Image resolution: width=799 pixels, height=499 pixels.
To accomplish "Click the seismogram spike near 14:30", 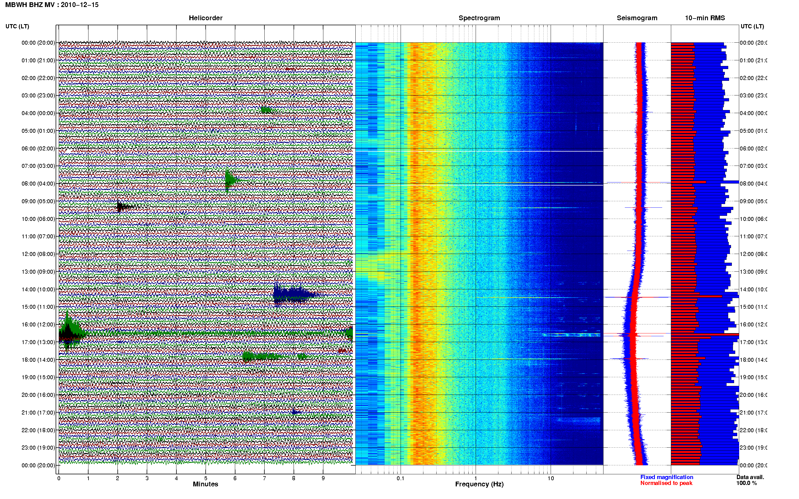I will click(x=637, y=297).
